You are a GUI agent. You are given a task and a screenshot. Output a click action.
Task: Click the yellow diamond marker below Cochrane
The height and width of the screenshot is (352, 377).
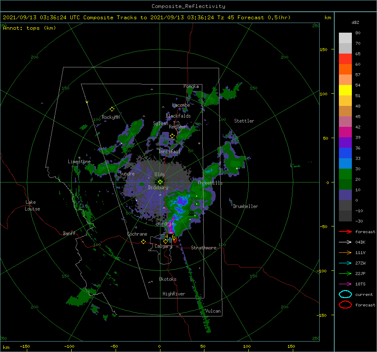tap(144, 242)
